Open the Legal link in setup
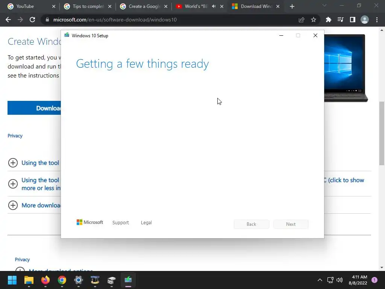The height and width of the screenshot is (289, 385). pyautogui.click(x=146, y=222)
